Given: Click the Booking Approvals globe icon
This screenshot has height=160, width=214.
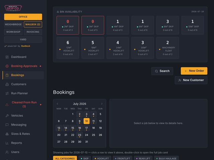Looking at the screenshot, I should pyautogui.click(x=7, y=66).
